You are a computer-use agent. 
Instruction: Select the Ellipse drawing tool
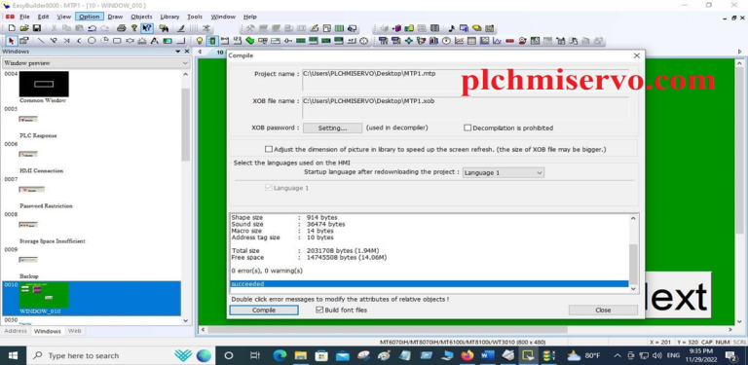click(x=92, y=41)
